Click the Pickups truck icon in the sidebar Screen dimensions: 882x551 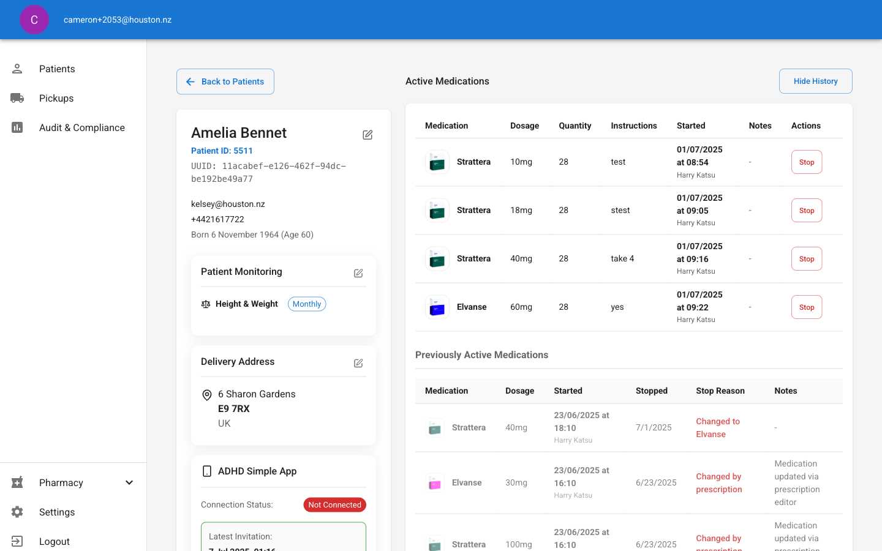(17, 98)
